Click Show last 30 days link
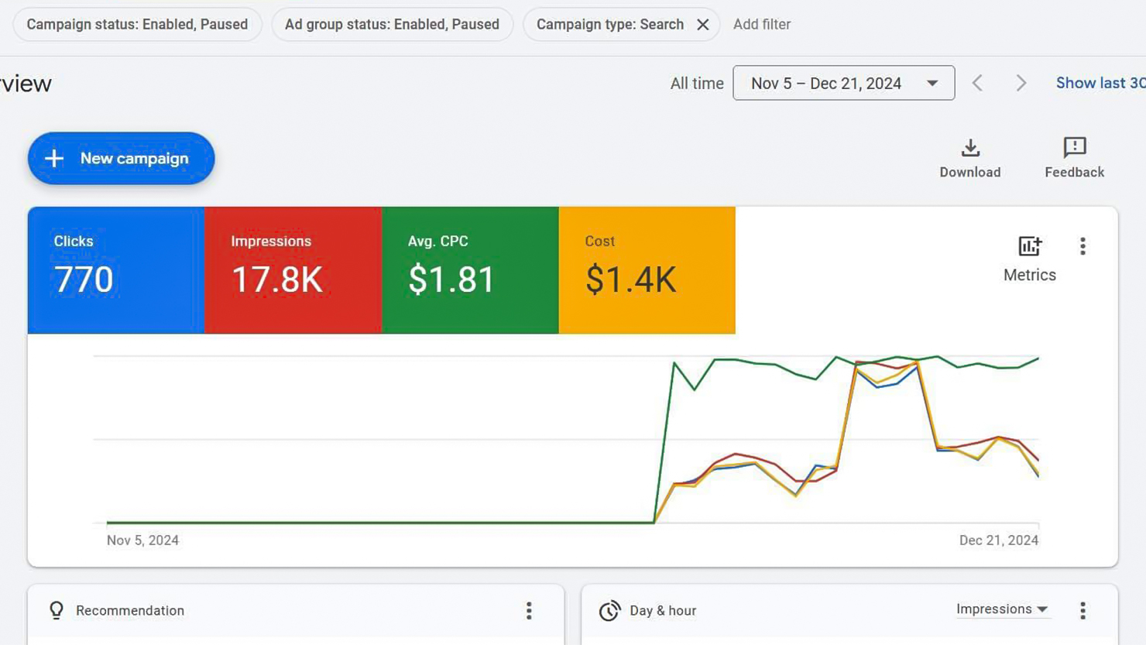This screenshot has width=1146, height=645. pos(1100,84)
